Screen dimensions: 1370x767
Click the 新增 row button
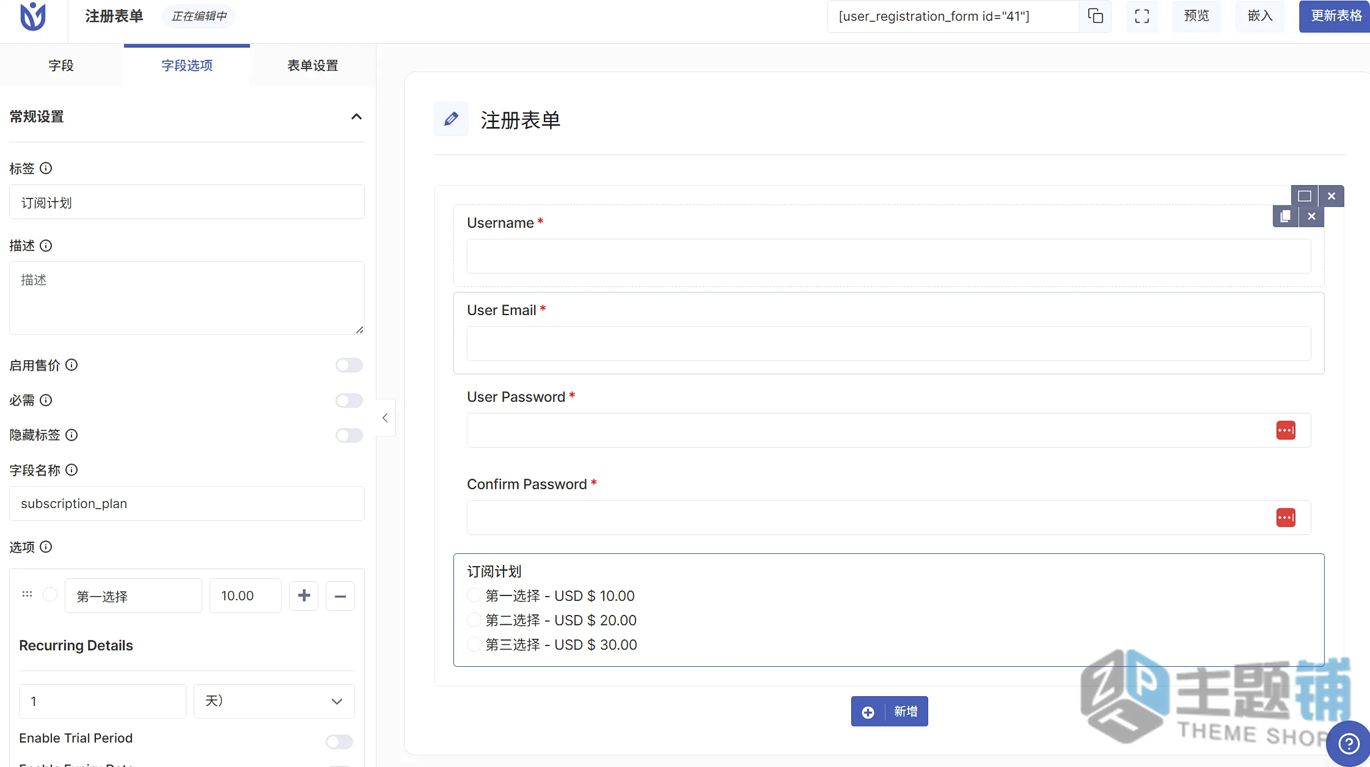889,711
